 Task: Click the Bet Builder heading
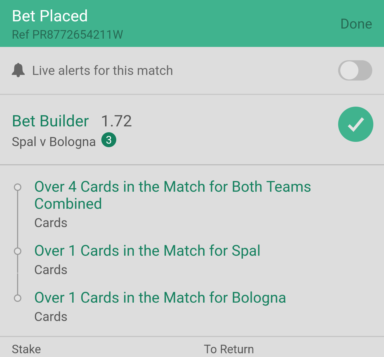(x=50, y=121)
